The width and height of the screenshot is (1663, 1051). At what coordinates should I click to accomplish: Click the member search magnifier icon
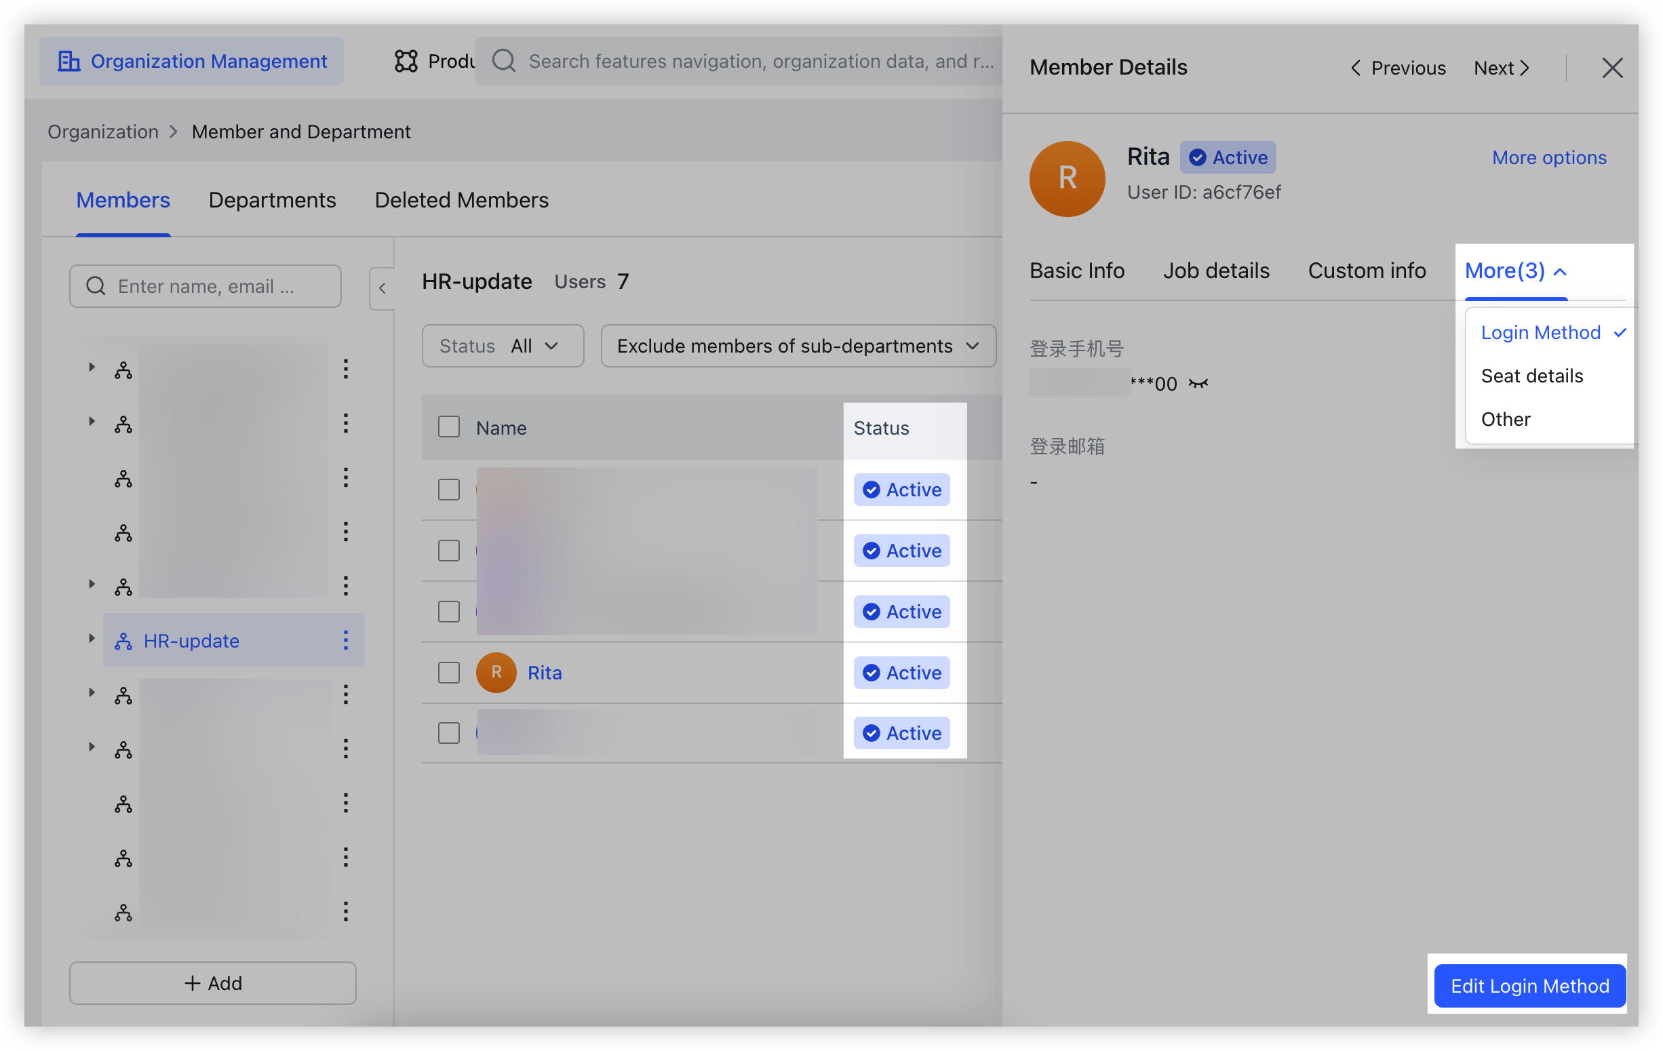click(x=96, y=286)
